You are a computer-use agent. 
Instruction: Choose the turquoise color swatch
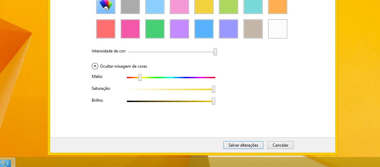click(x=253, y=6)
